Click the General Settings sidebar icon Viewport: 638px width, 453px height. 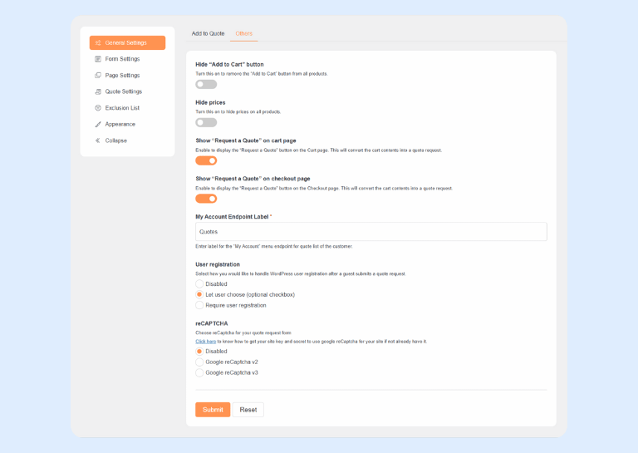click(x=98, y=43)
